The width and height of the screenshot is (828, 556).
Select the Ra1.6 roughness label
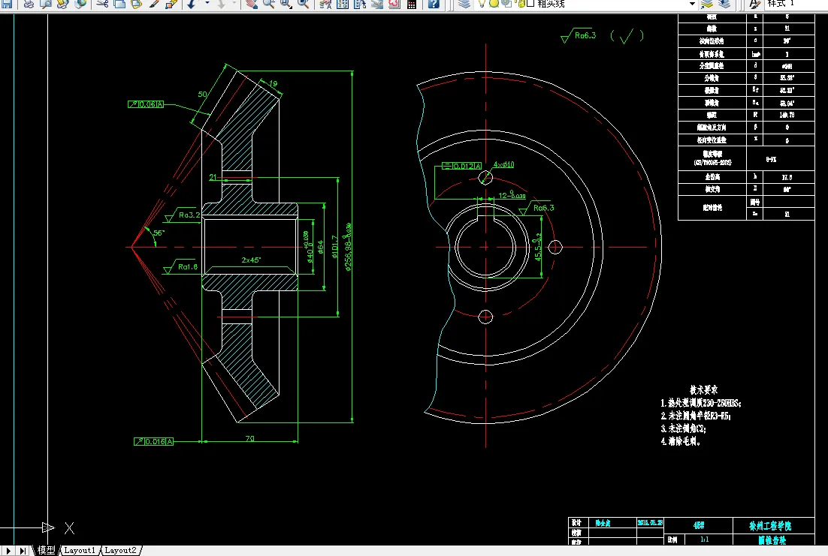coord(188,266)
